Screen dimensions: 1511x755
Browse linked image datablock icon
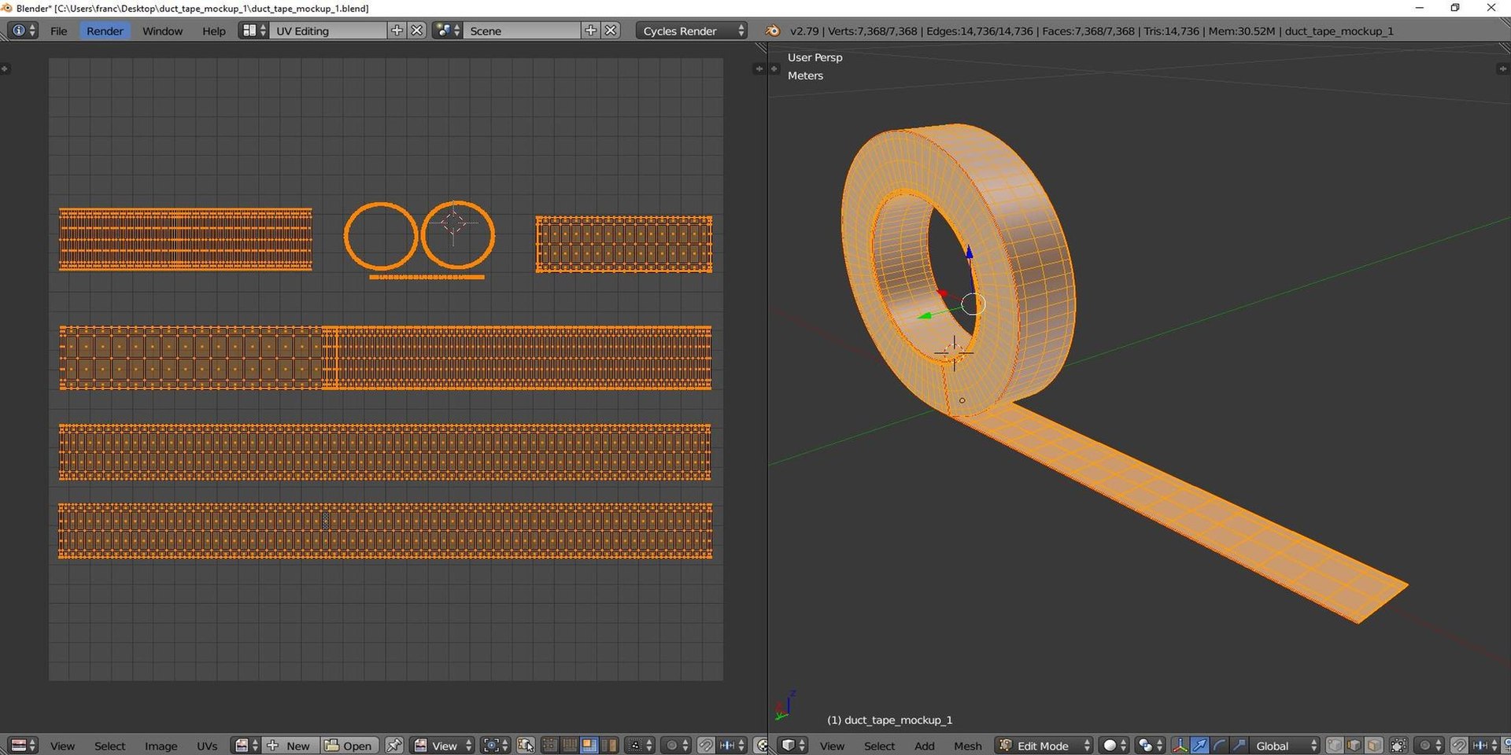pos(247,746)
